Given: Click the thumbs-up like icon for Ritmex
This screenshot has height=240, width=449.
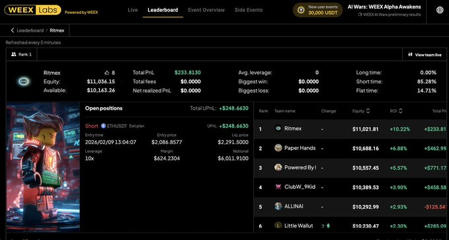Looking at the screenshot, I should [107, 73].
